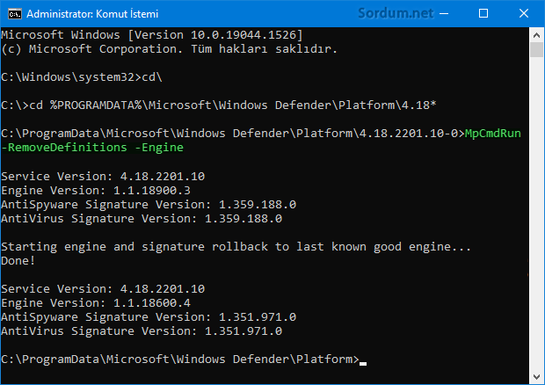The image size is (545, 385).
Task: Click the blinking cursor at the prompt
Action: pos(363,363)
